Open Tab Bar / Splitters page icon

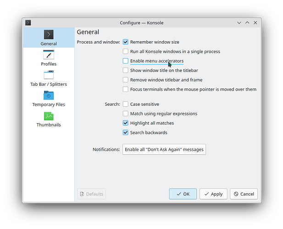click(49, 75)
